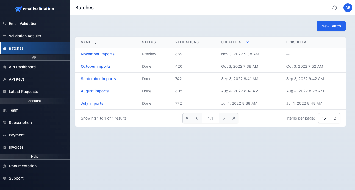
Task: Open the Subscription page
Action: [x=20, y=123]
